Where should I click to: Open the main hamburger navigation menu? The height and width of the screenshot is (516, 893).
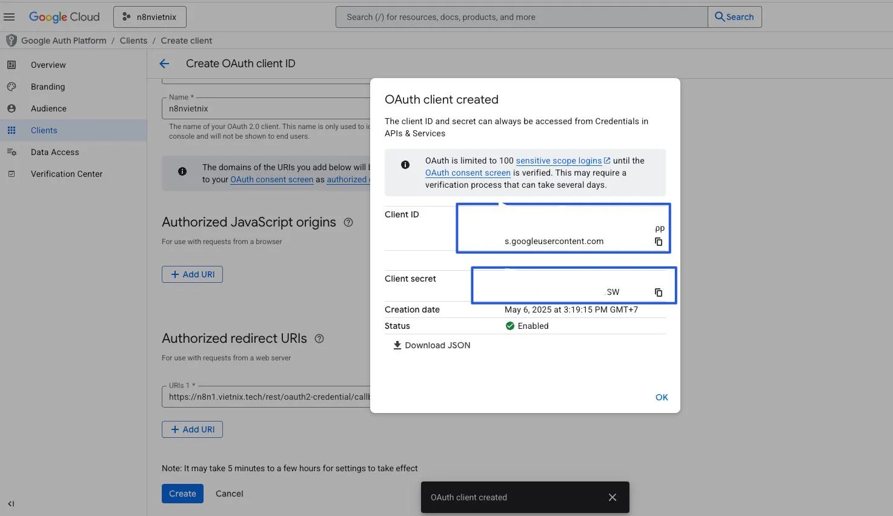coord(9,17)
